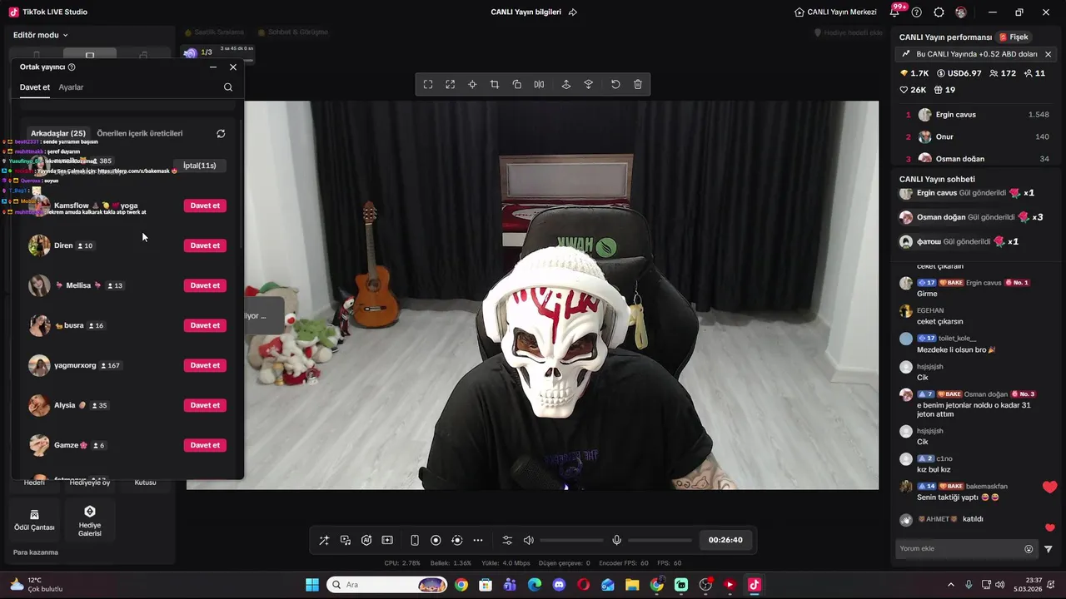Click the clip film-strip icon
The image size is (1066, 599).
[x=387, y=540]
